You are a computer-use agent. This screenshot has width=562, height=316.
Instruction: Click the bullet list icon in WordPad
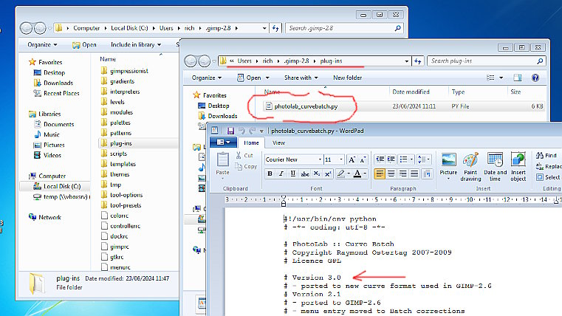403,159
